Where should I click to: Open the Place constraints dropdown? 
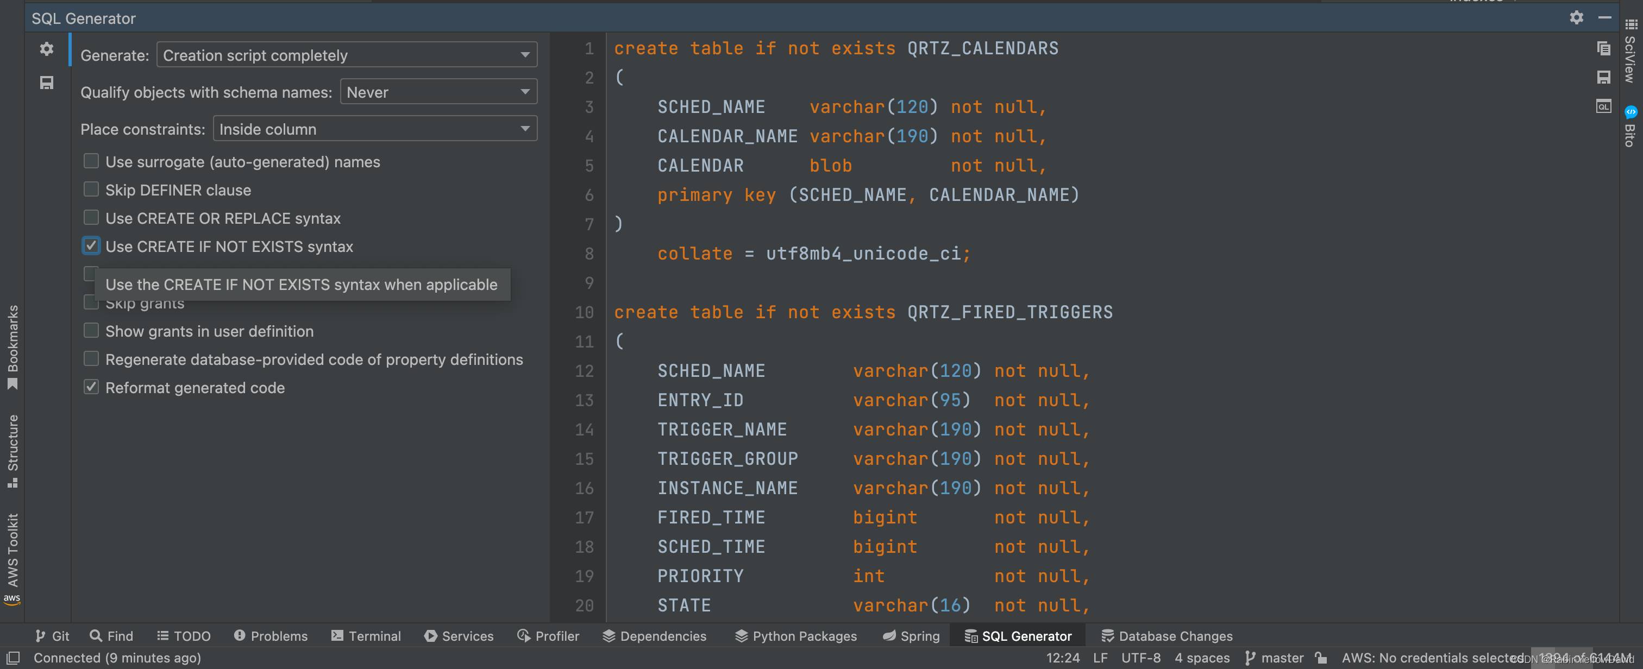tap(374, 129)
